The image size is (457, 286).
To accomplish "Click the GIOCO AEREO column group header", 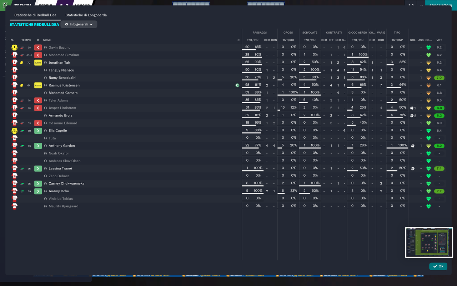I will 358,33.
